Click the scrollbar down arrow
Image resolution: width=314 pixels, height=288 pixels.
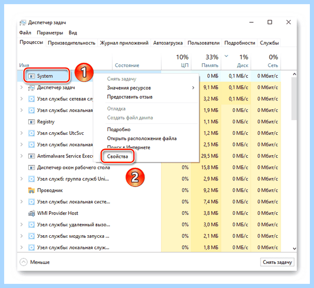click(294, 249)
